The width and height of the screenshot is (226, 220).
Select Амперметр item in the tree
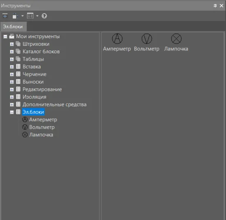(x=43, y=120)
